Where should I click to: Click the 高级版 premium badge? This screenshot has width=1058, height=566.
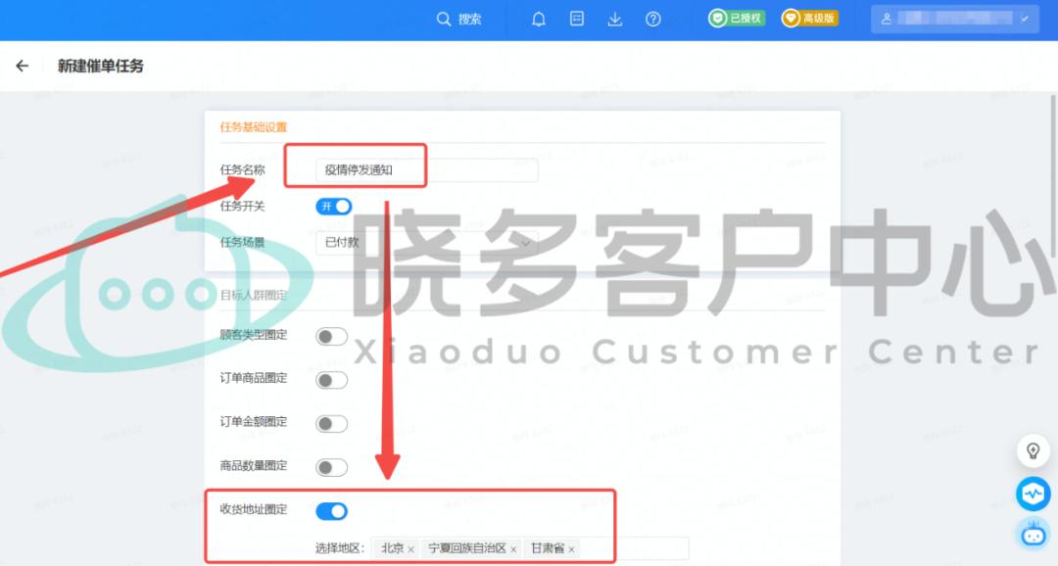coord(810,17)
